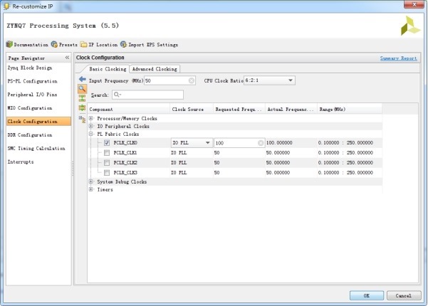Open the Summary Report link
428x306 pixels.
point(399,58)
